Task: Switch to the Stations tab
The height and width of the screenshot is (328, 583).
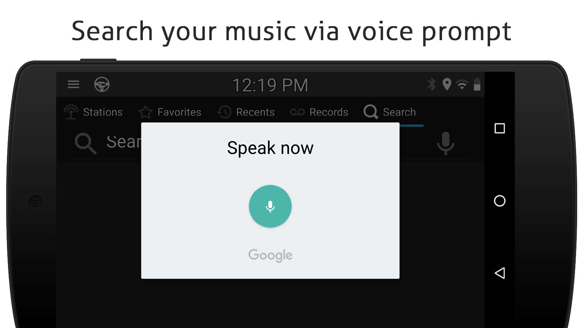Action: coord(93,112)
